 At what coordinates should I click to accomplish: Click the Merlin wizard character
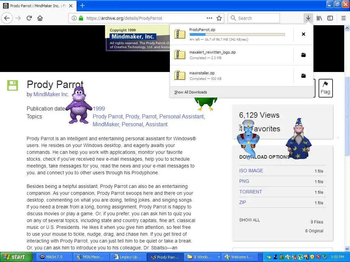[299, 139]
